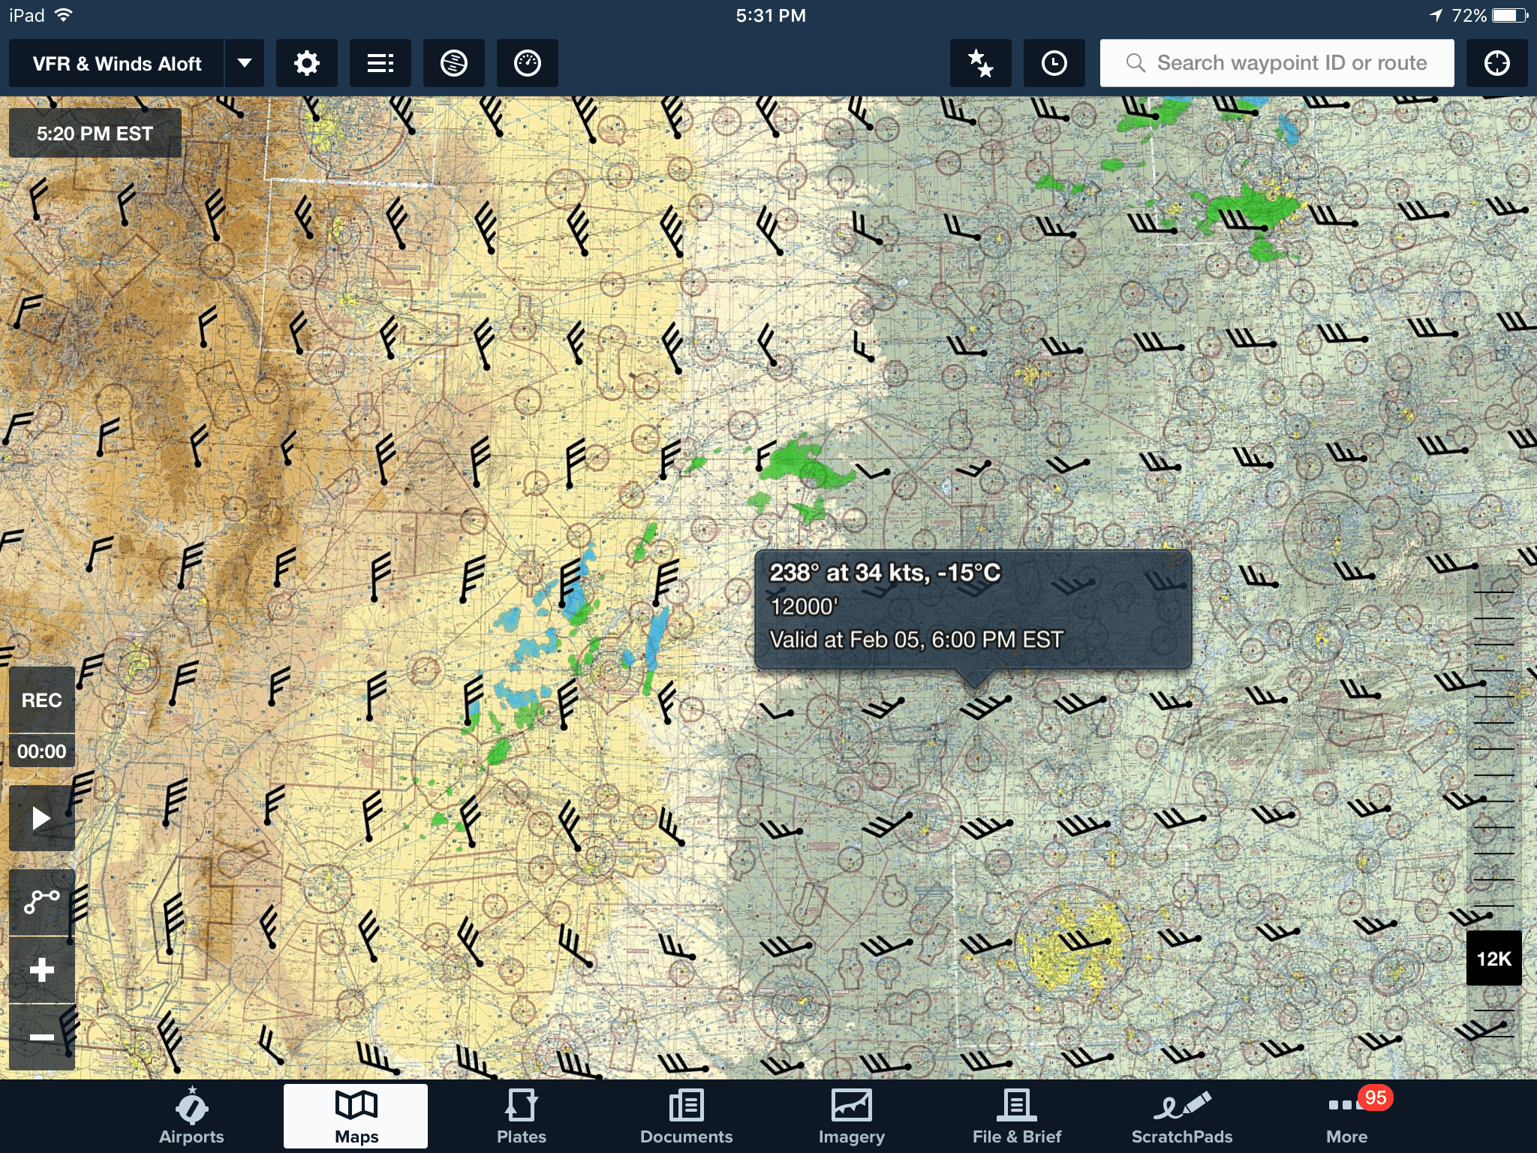1537x1153 pixels.
Task: Search waypoint ID or route field
Action: pos(1277,63)
